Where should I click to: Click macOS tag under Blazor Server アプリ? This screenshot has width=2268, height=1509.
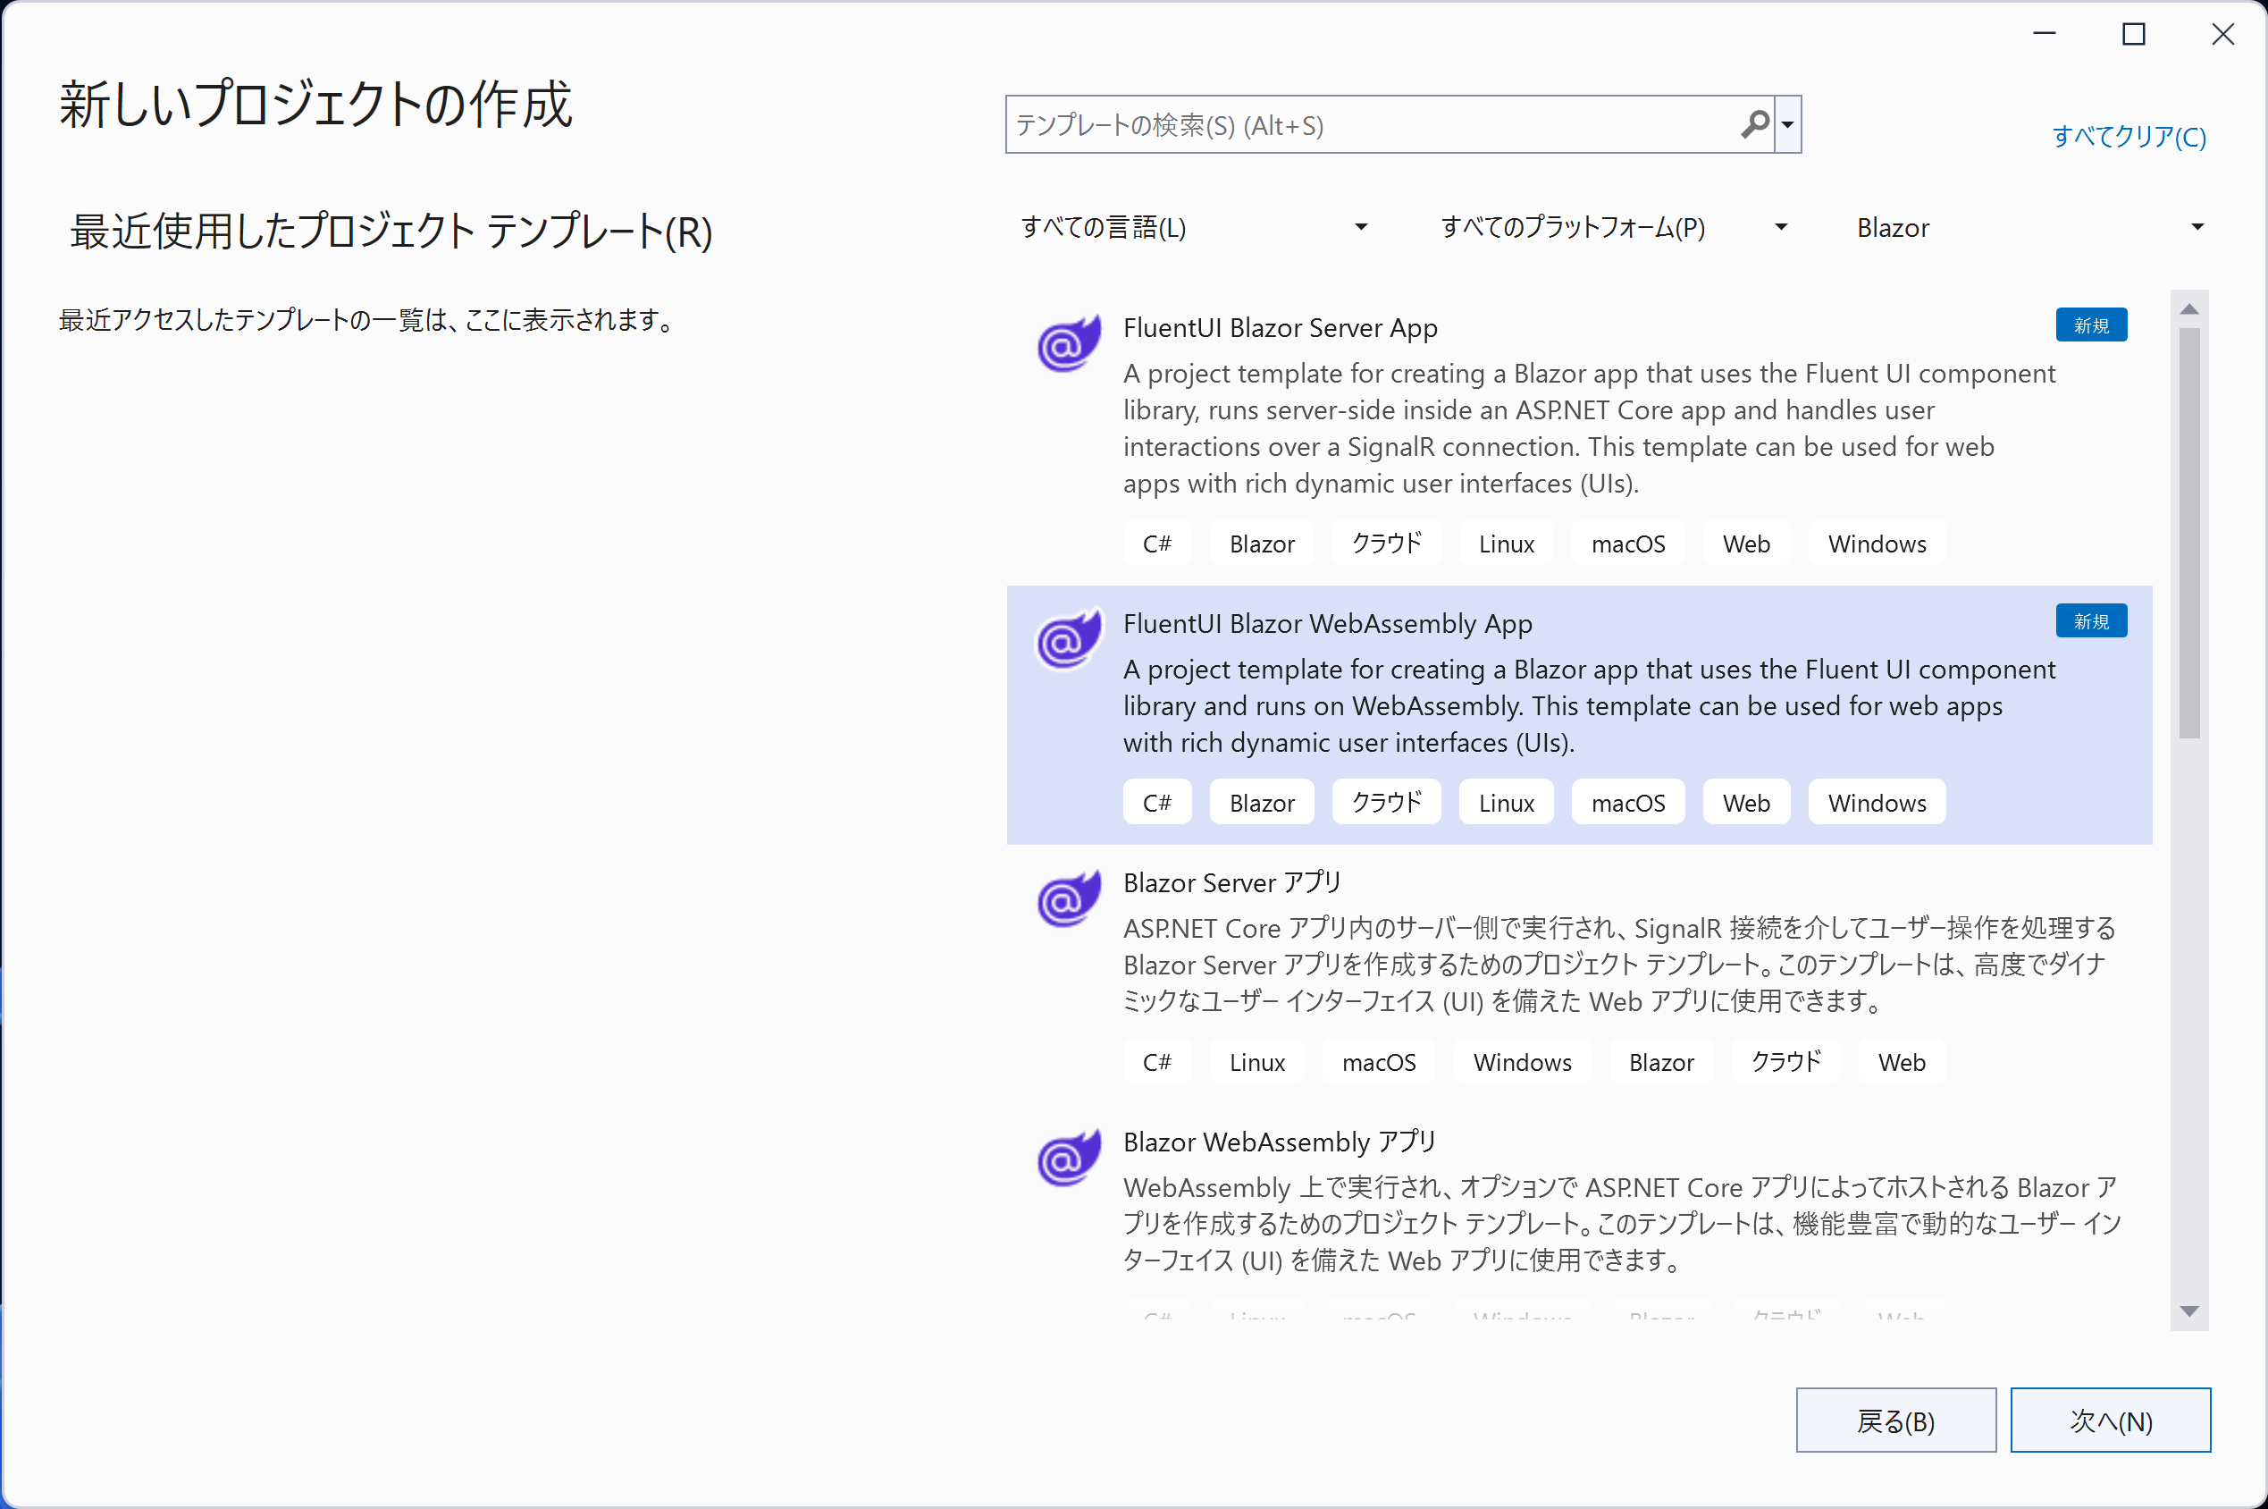coord(1378,1062)
